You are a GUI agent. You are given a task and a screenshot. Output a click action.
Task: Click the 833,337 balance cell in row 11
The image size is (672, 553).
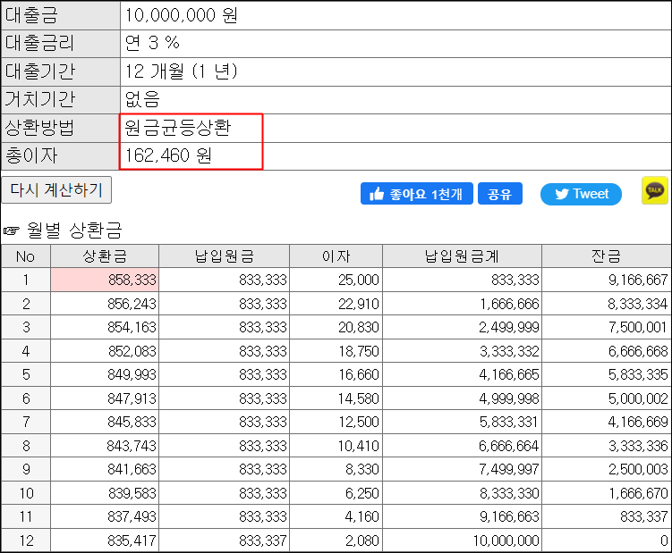click(606, 516)
